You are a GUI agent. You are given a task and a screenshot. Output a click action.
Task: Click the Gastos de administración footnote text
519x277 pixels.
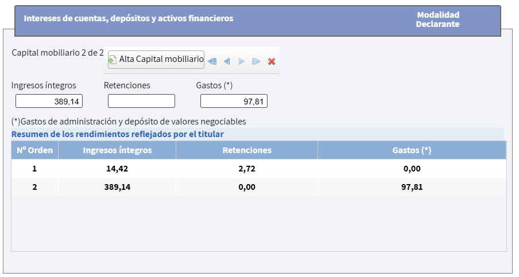click(x=129, y=122)
